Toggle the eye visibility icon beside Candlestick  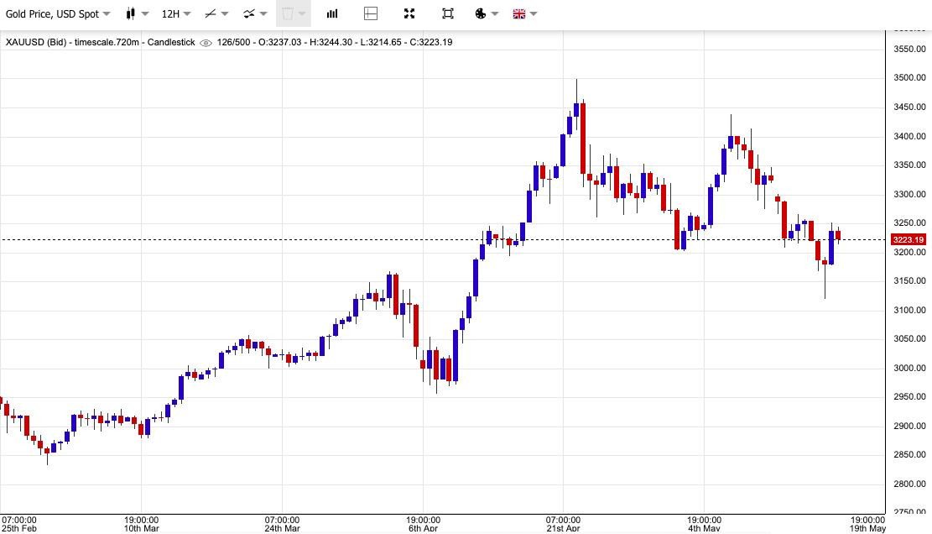[206, 42]
